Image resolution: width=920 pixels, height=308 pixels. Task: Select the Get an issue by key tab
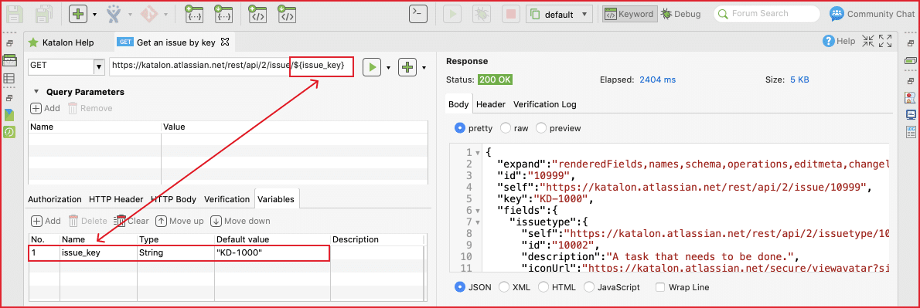167,42
